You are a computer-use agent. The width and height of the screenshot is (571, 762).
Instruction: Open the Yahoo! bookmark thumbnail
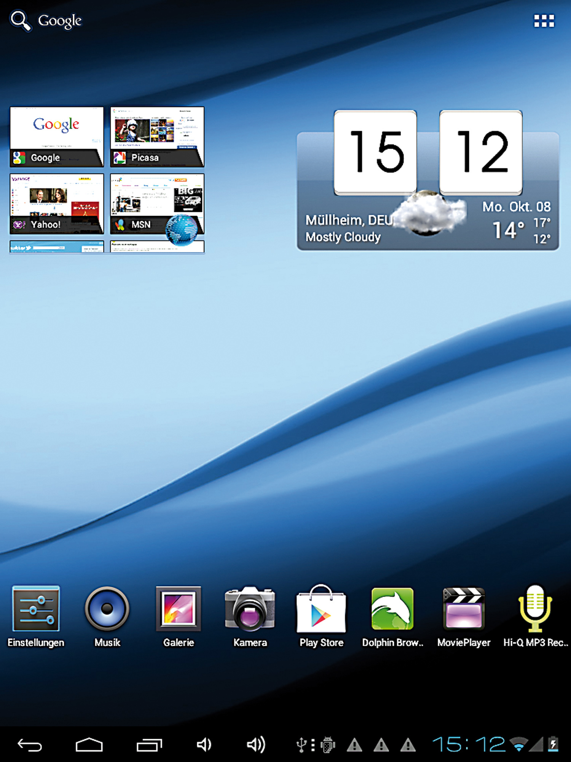click(x=57, y=203)
